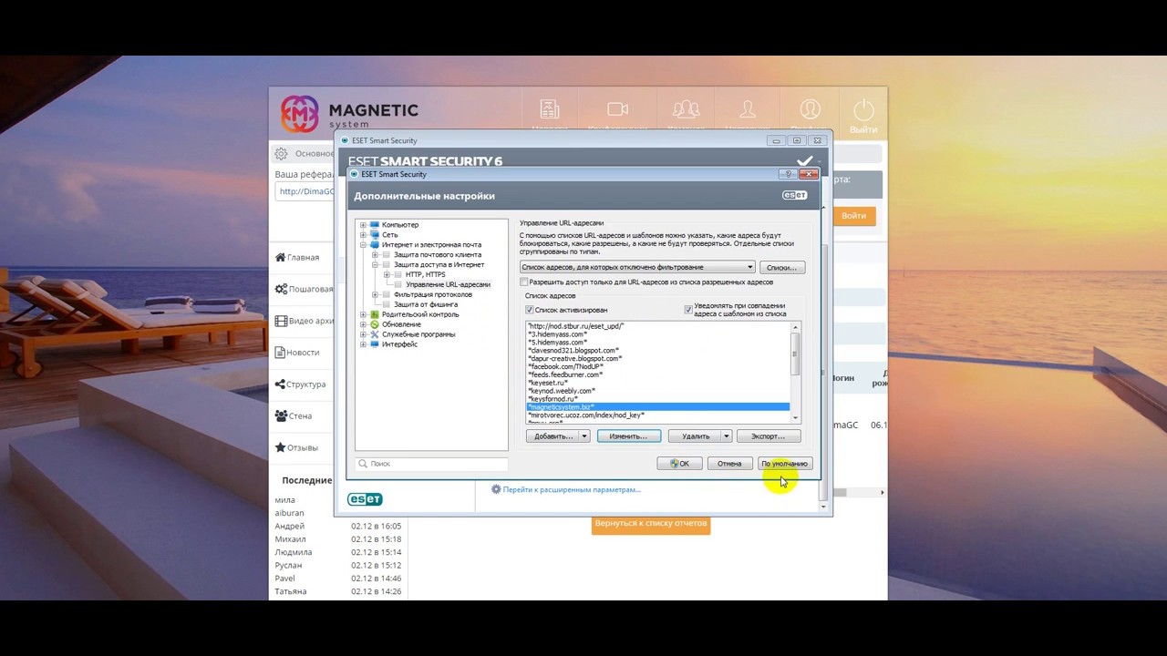Open Пошаговая gears item in Magnetic sidebar
Screen dimensions: 1167x656
(305, 289)
